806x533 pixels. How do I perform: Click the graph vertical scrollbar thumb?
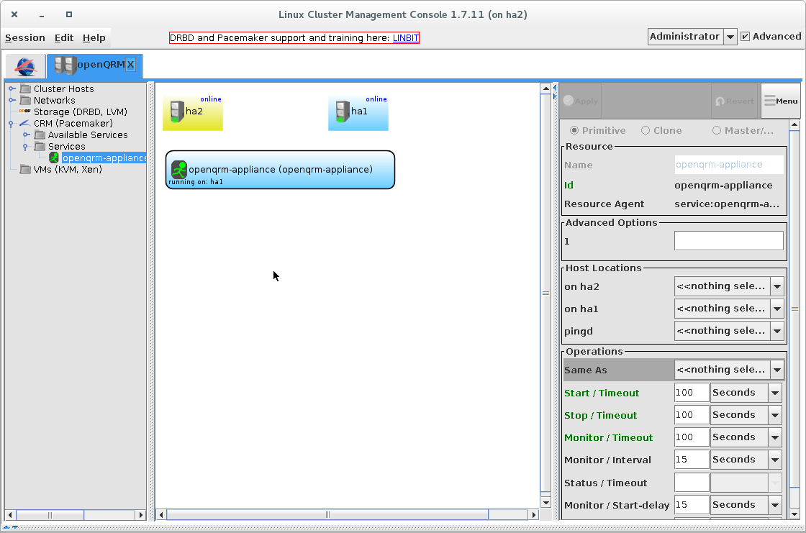pos(546,293)
